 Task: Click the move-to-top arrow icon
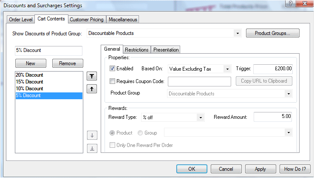[x=92, y=76]
